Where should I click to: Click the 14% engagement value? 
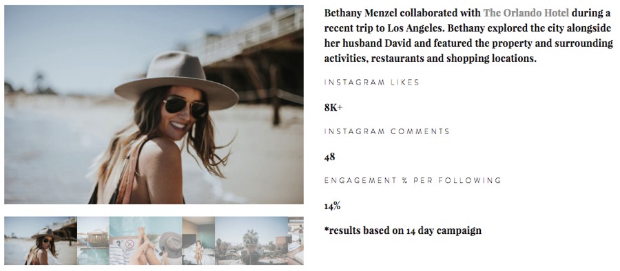point(333,206)
